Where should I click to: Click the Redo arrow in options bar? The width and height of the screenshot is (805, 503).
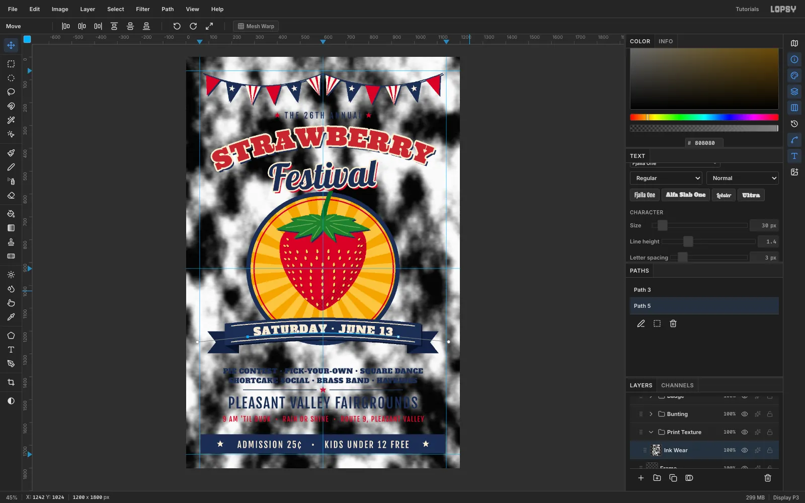(x=193, y=26)
